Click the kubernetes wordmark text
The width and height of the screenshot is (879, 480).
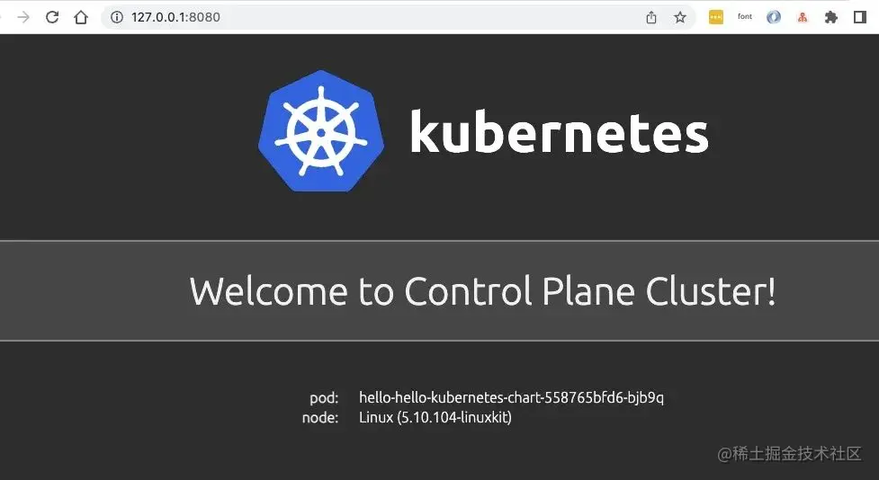[x=560, y=131]
